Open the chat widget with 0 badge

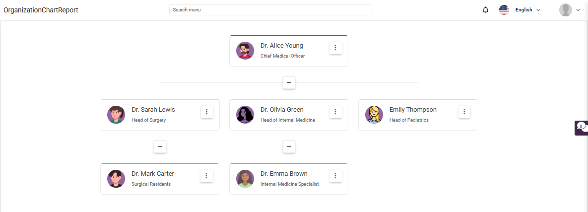tap(581, 128)
